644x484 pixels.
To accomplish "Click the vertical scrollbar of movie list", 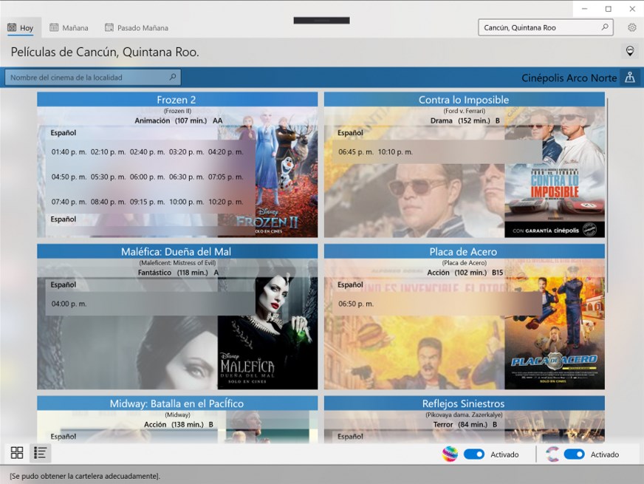I will pos(607,195).
